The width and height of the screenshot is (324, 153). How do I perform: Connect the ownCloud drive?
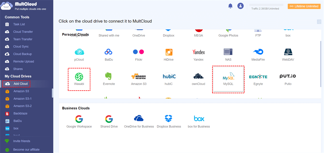[198, 79]
